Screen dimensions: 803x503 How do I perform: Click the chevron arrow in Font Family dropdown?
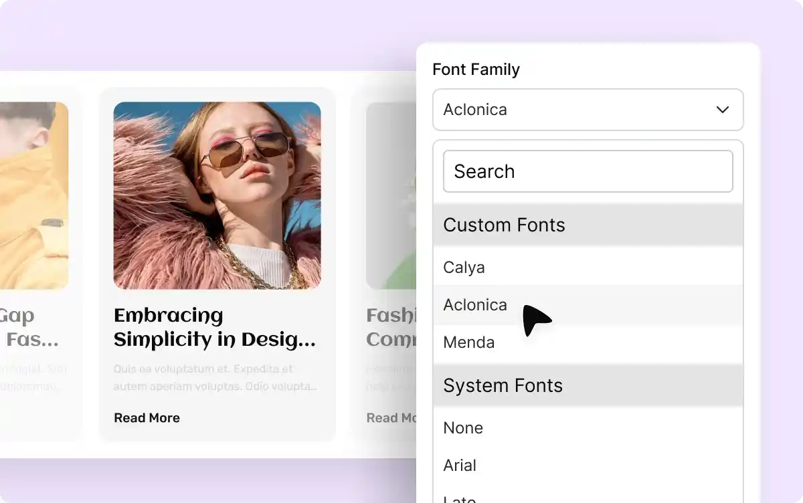coord(722,110)
